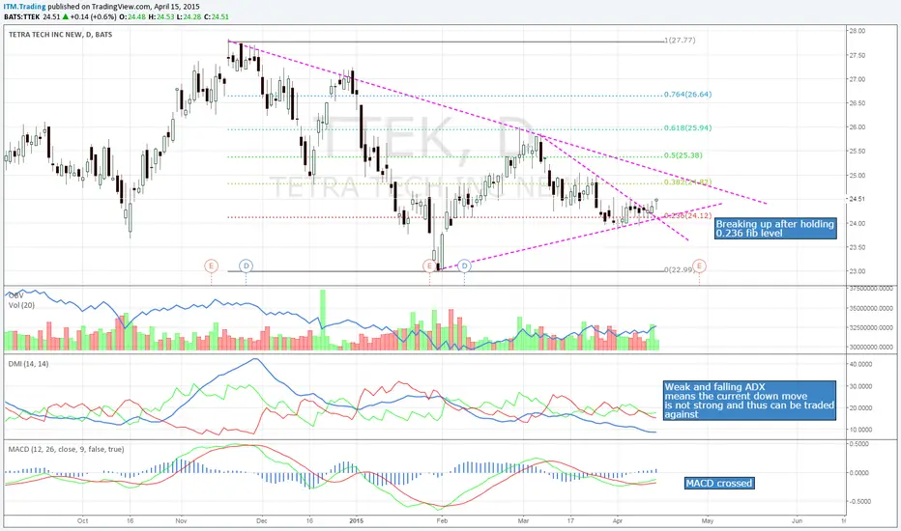The height and width of the screenshot is (531, 901).
Task: Click Nov on the time axis
Action: [x=181, y=520]
